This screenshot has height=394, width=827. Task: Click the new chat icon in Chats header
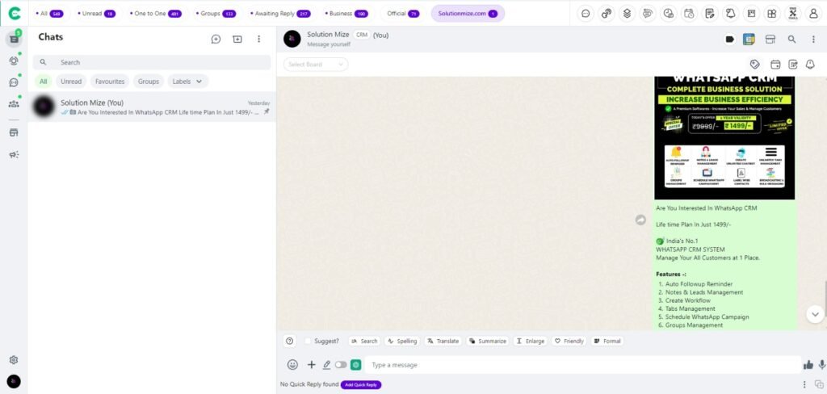[216, 39]
